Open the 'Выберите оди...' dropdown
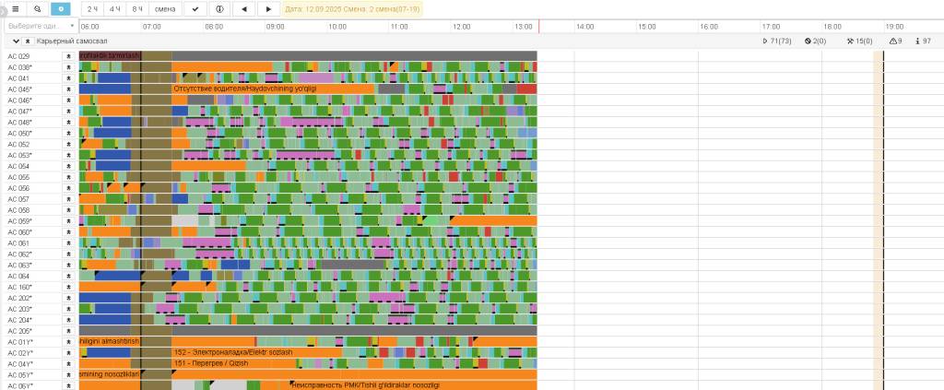Screen dimensions: 944x390 tap(41, 27)
